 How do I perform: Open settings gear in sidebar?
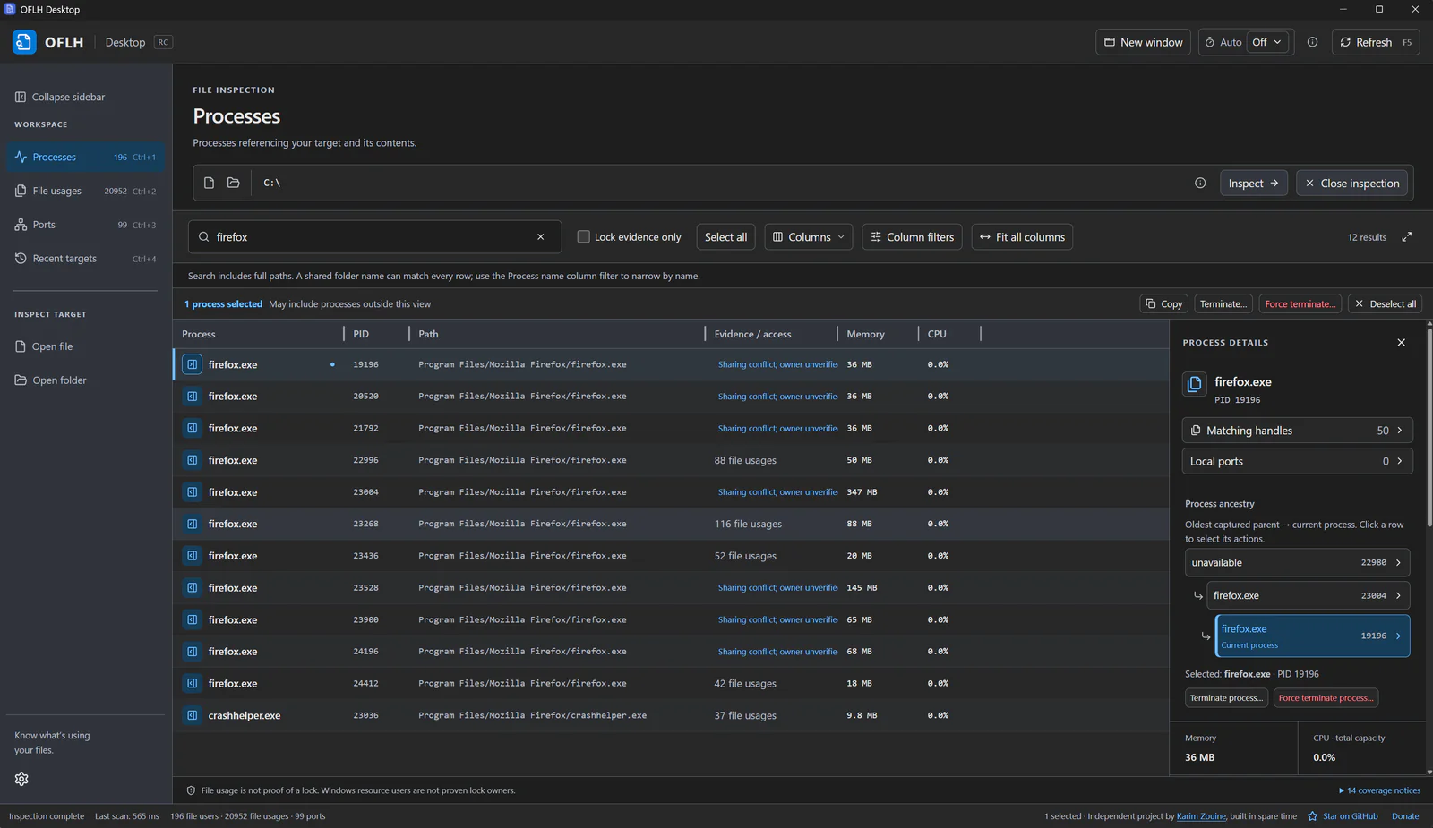21,779
